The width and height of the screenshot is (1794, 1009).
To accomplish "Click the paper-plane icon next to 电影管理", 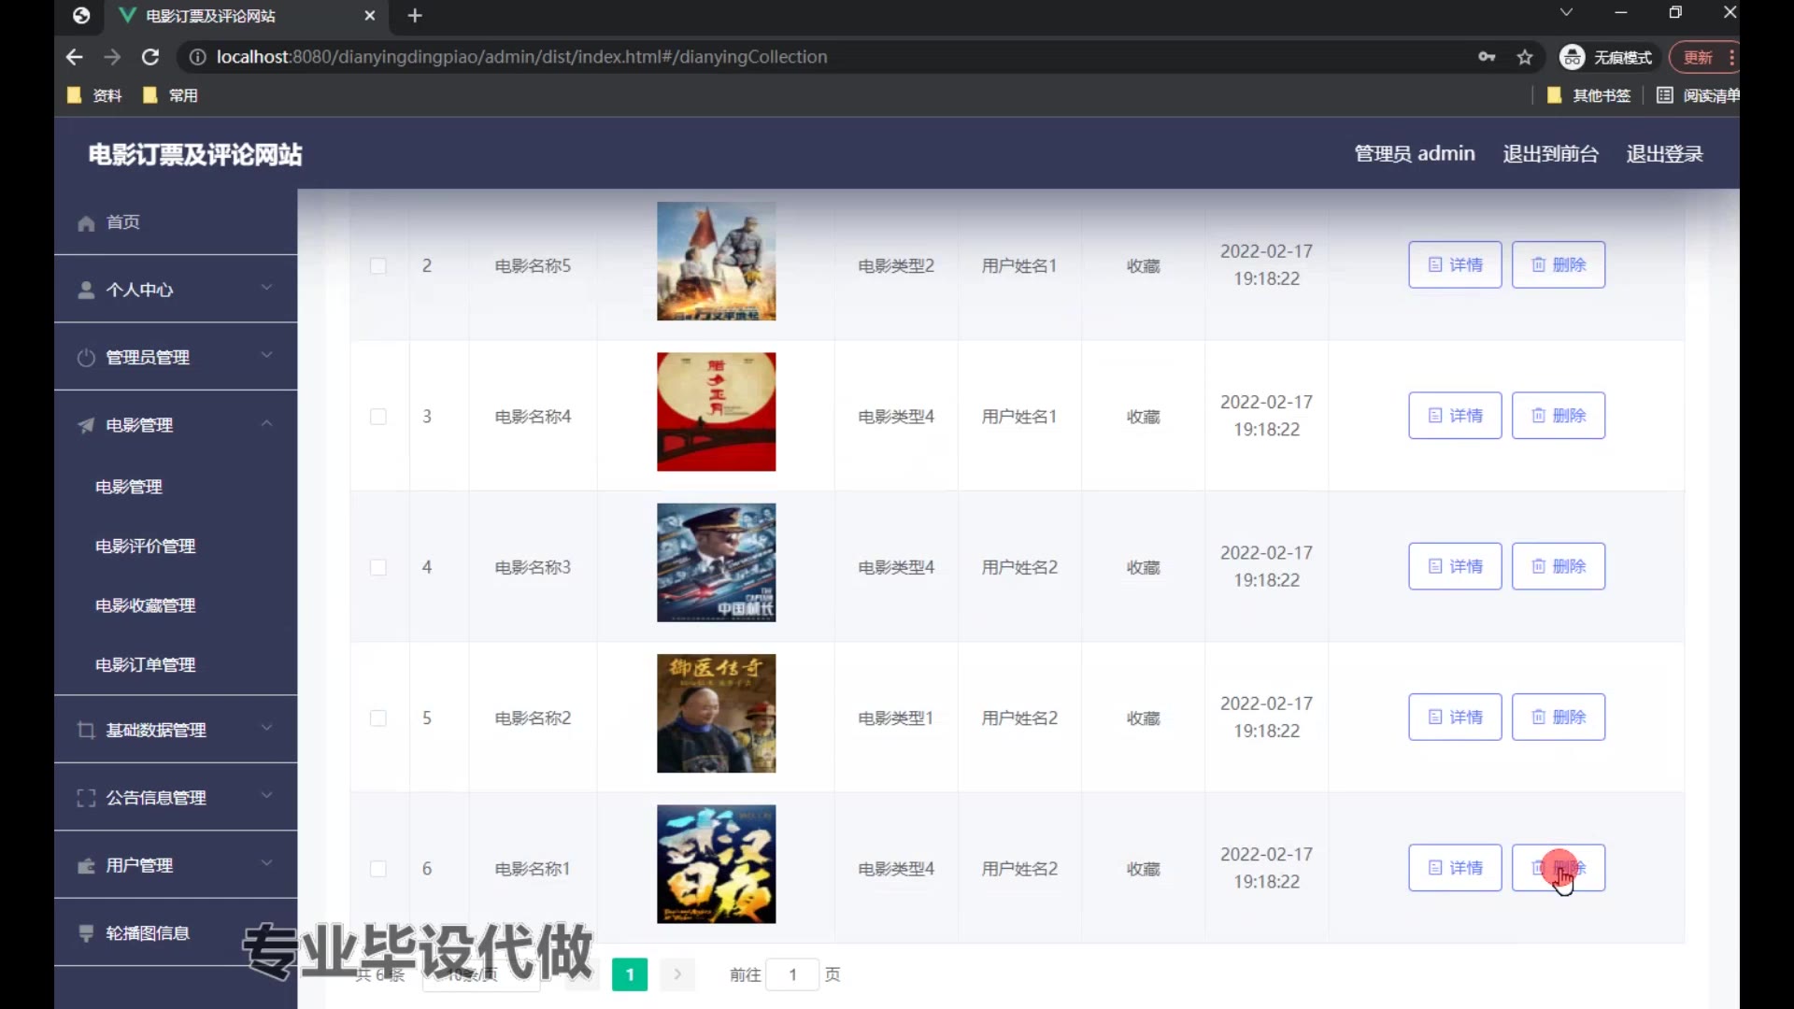I will pyautogui.click(x=86, y=426).
